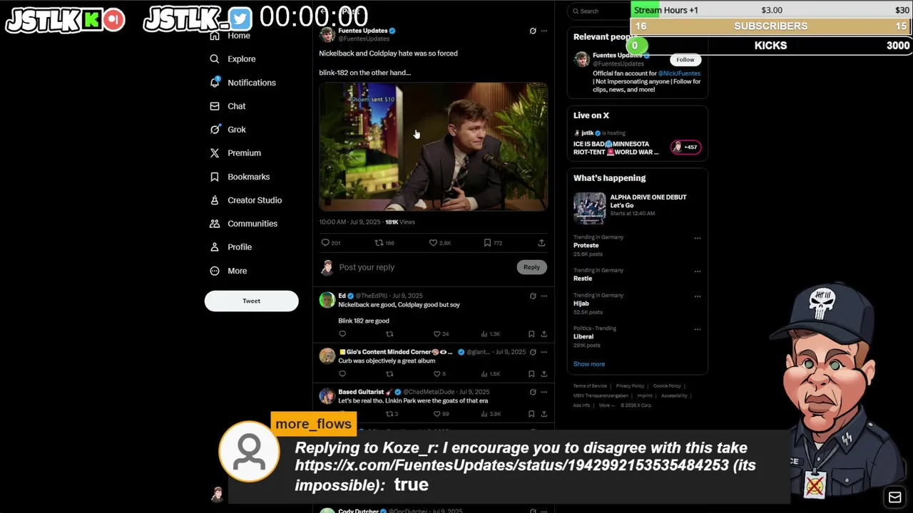This screenshot has height=513, width=913.
Task: Click Grok icon on Based Guitarist reply
Action: click(x=533, y=392)
